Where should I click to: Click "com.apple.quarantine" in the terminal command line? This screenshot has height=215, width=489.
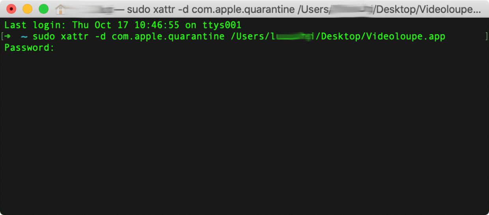(x=168, y=37)
